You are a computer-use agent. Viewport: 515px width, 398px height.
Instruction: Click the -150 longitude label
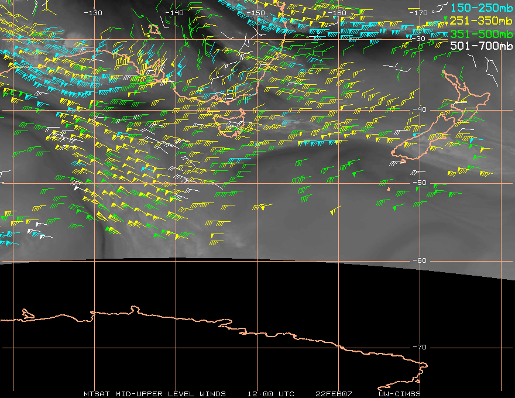pos(256,13)
